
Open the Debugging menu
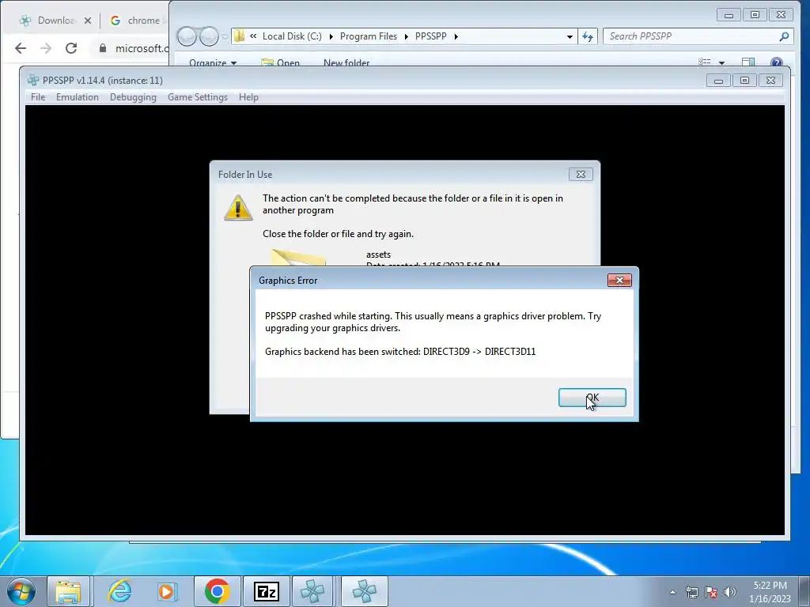[133, 97]
